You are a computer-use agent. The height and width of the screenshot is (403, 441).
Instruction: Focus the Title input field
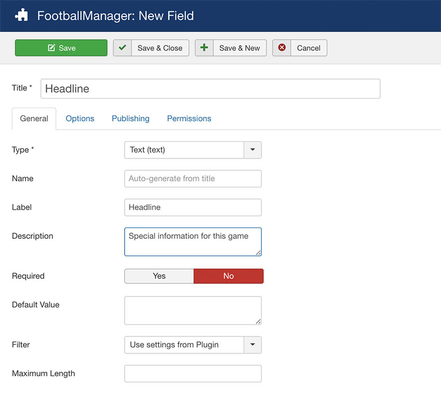click(x=210, y=89)
